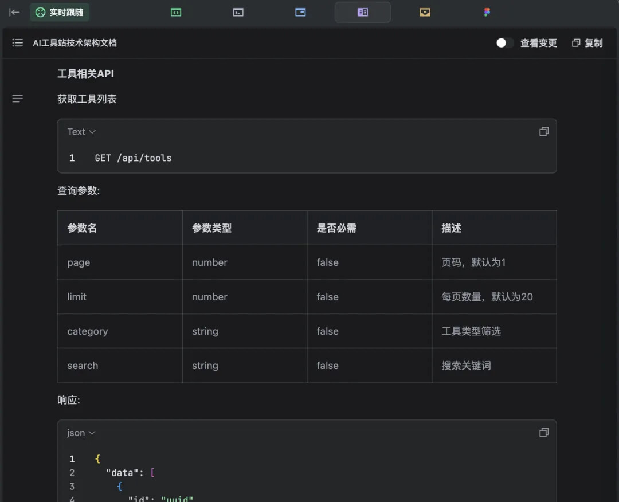Open the yellow presentation panel icon
The height and width of the screenshot is (502, 619).
click(x=425, y=12)
